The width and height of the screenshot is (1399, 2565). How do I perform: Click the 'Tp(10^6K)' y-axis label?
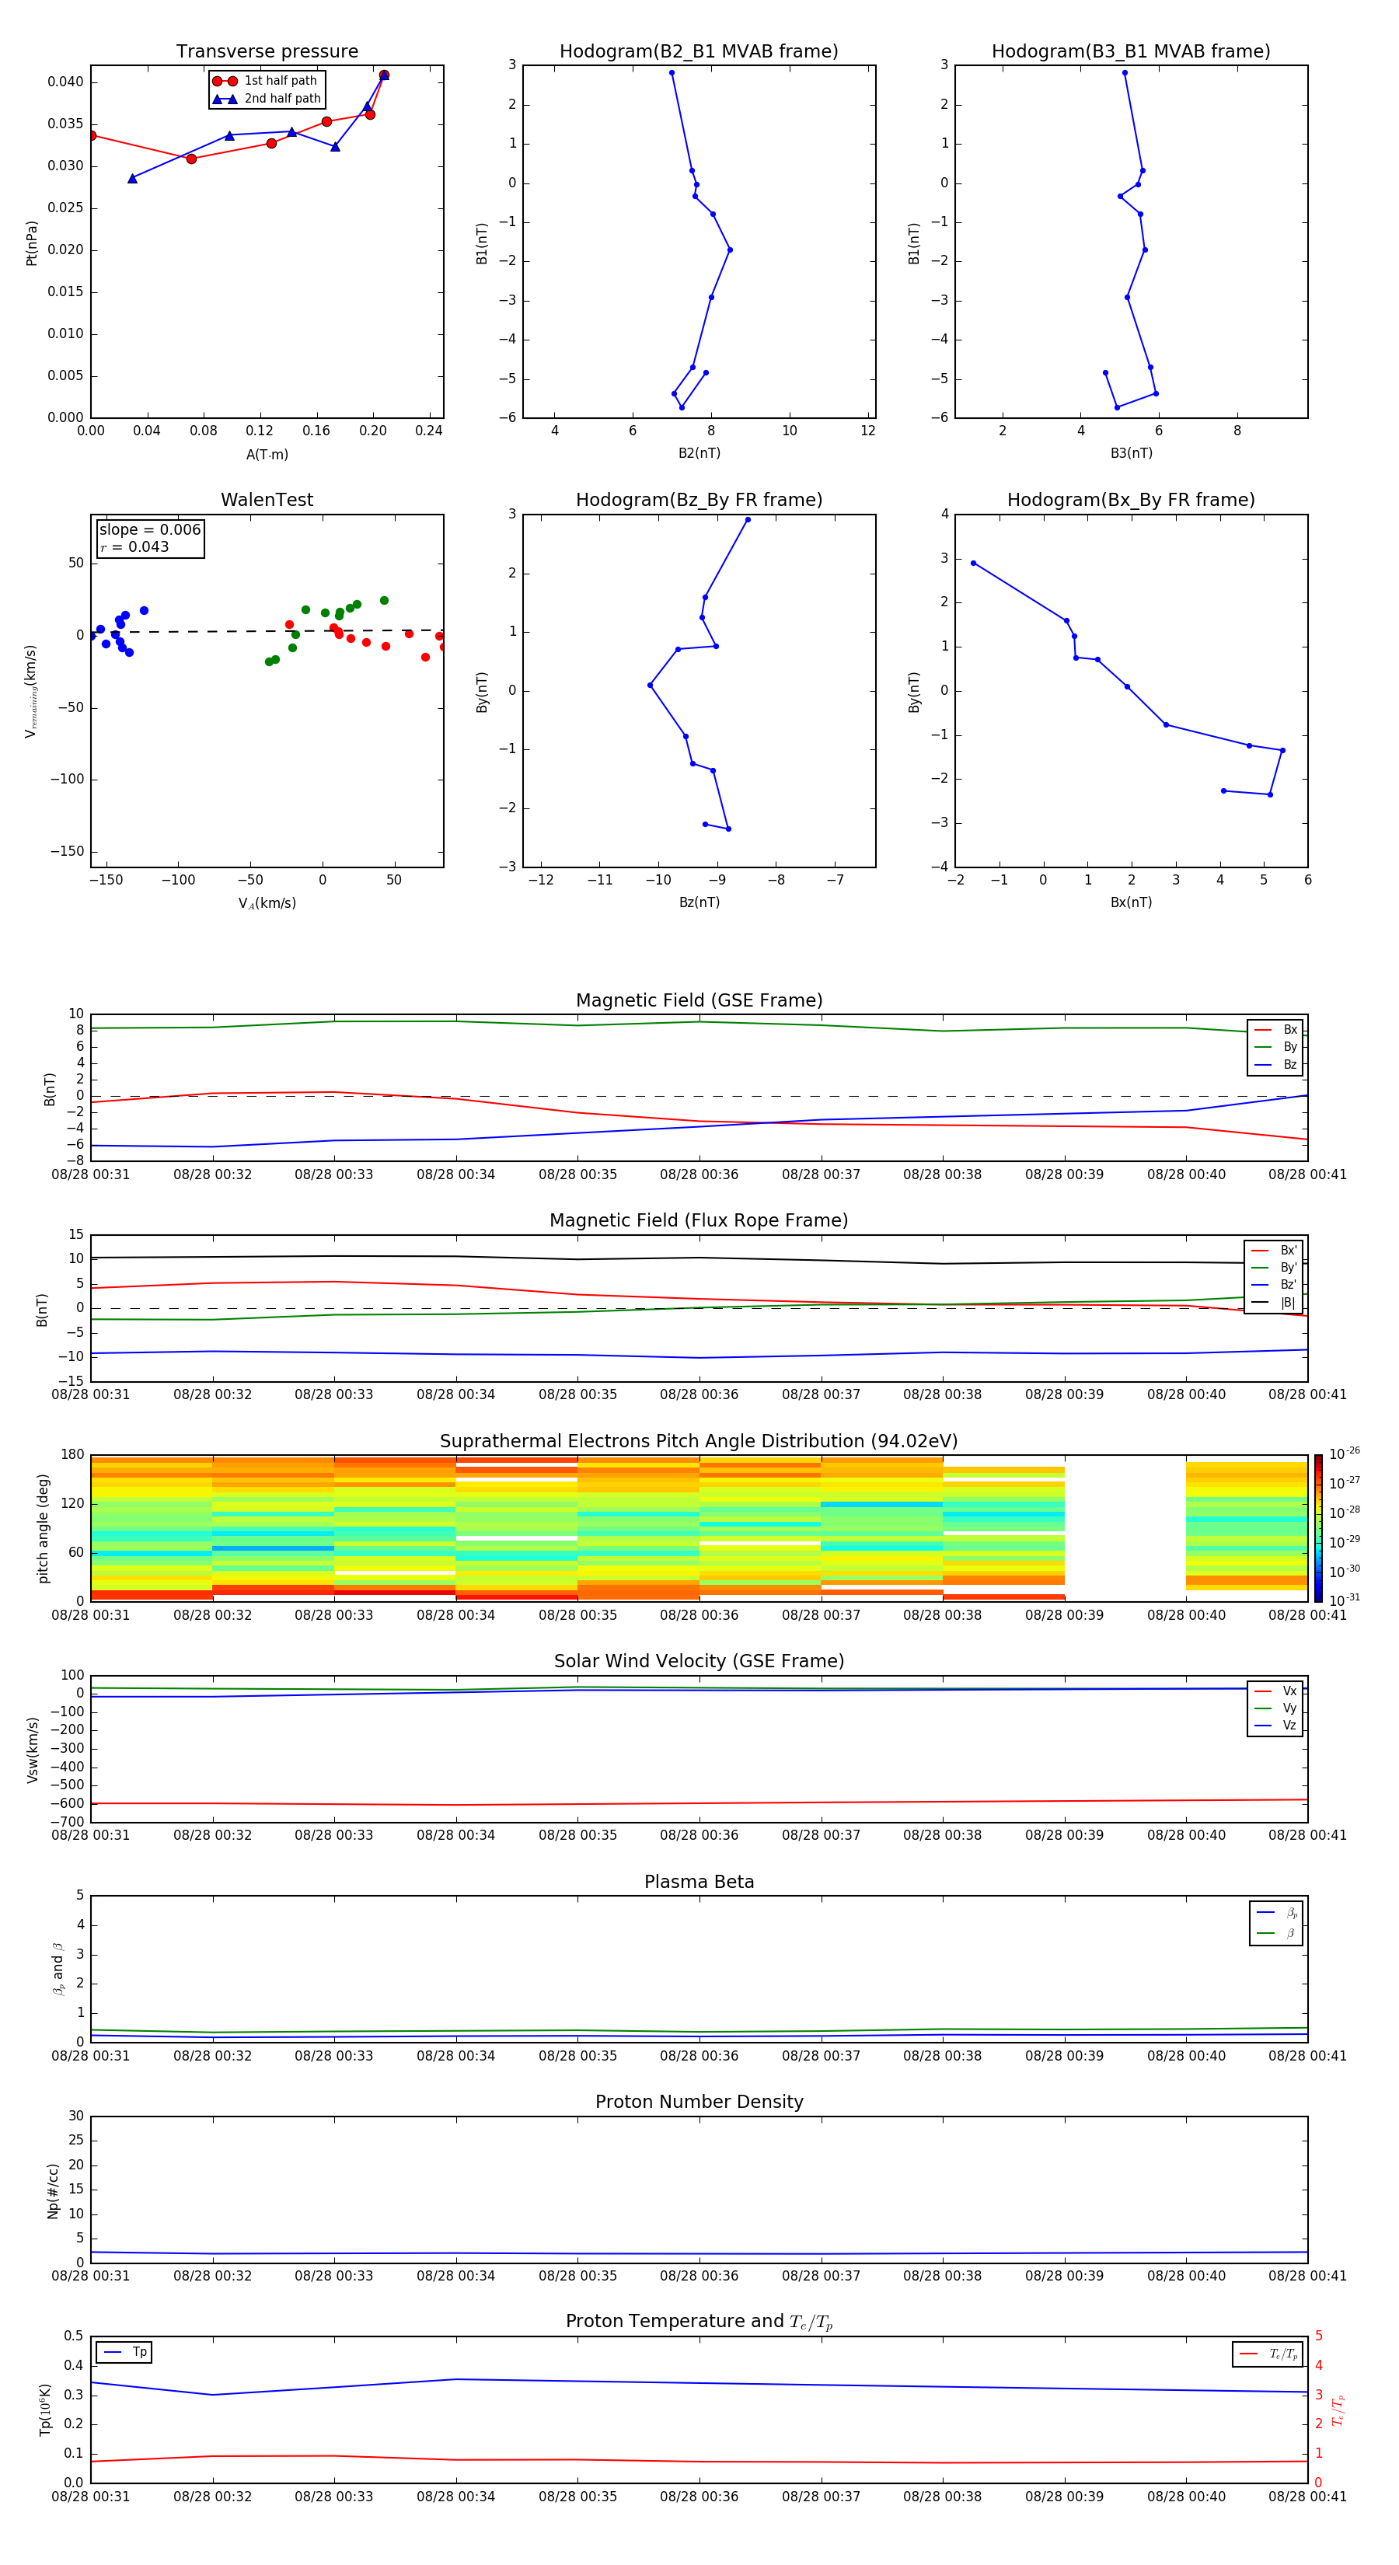tap(45, 2410)
